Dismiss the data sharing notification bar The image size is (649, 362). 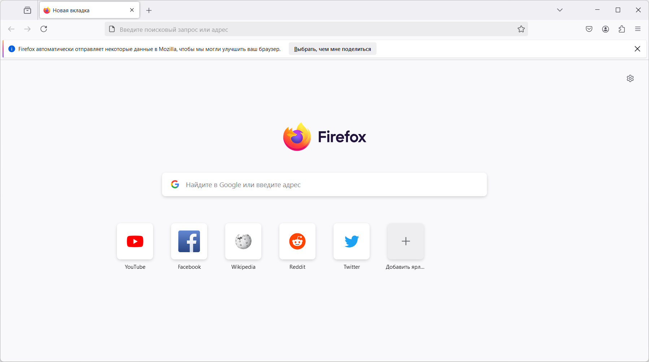(637, 49)
